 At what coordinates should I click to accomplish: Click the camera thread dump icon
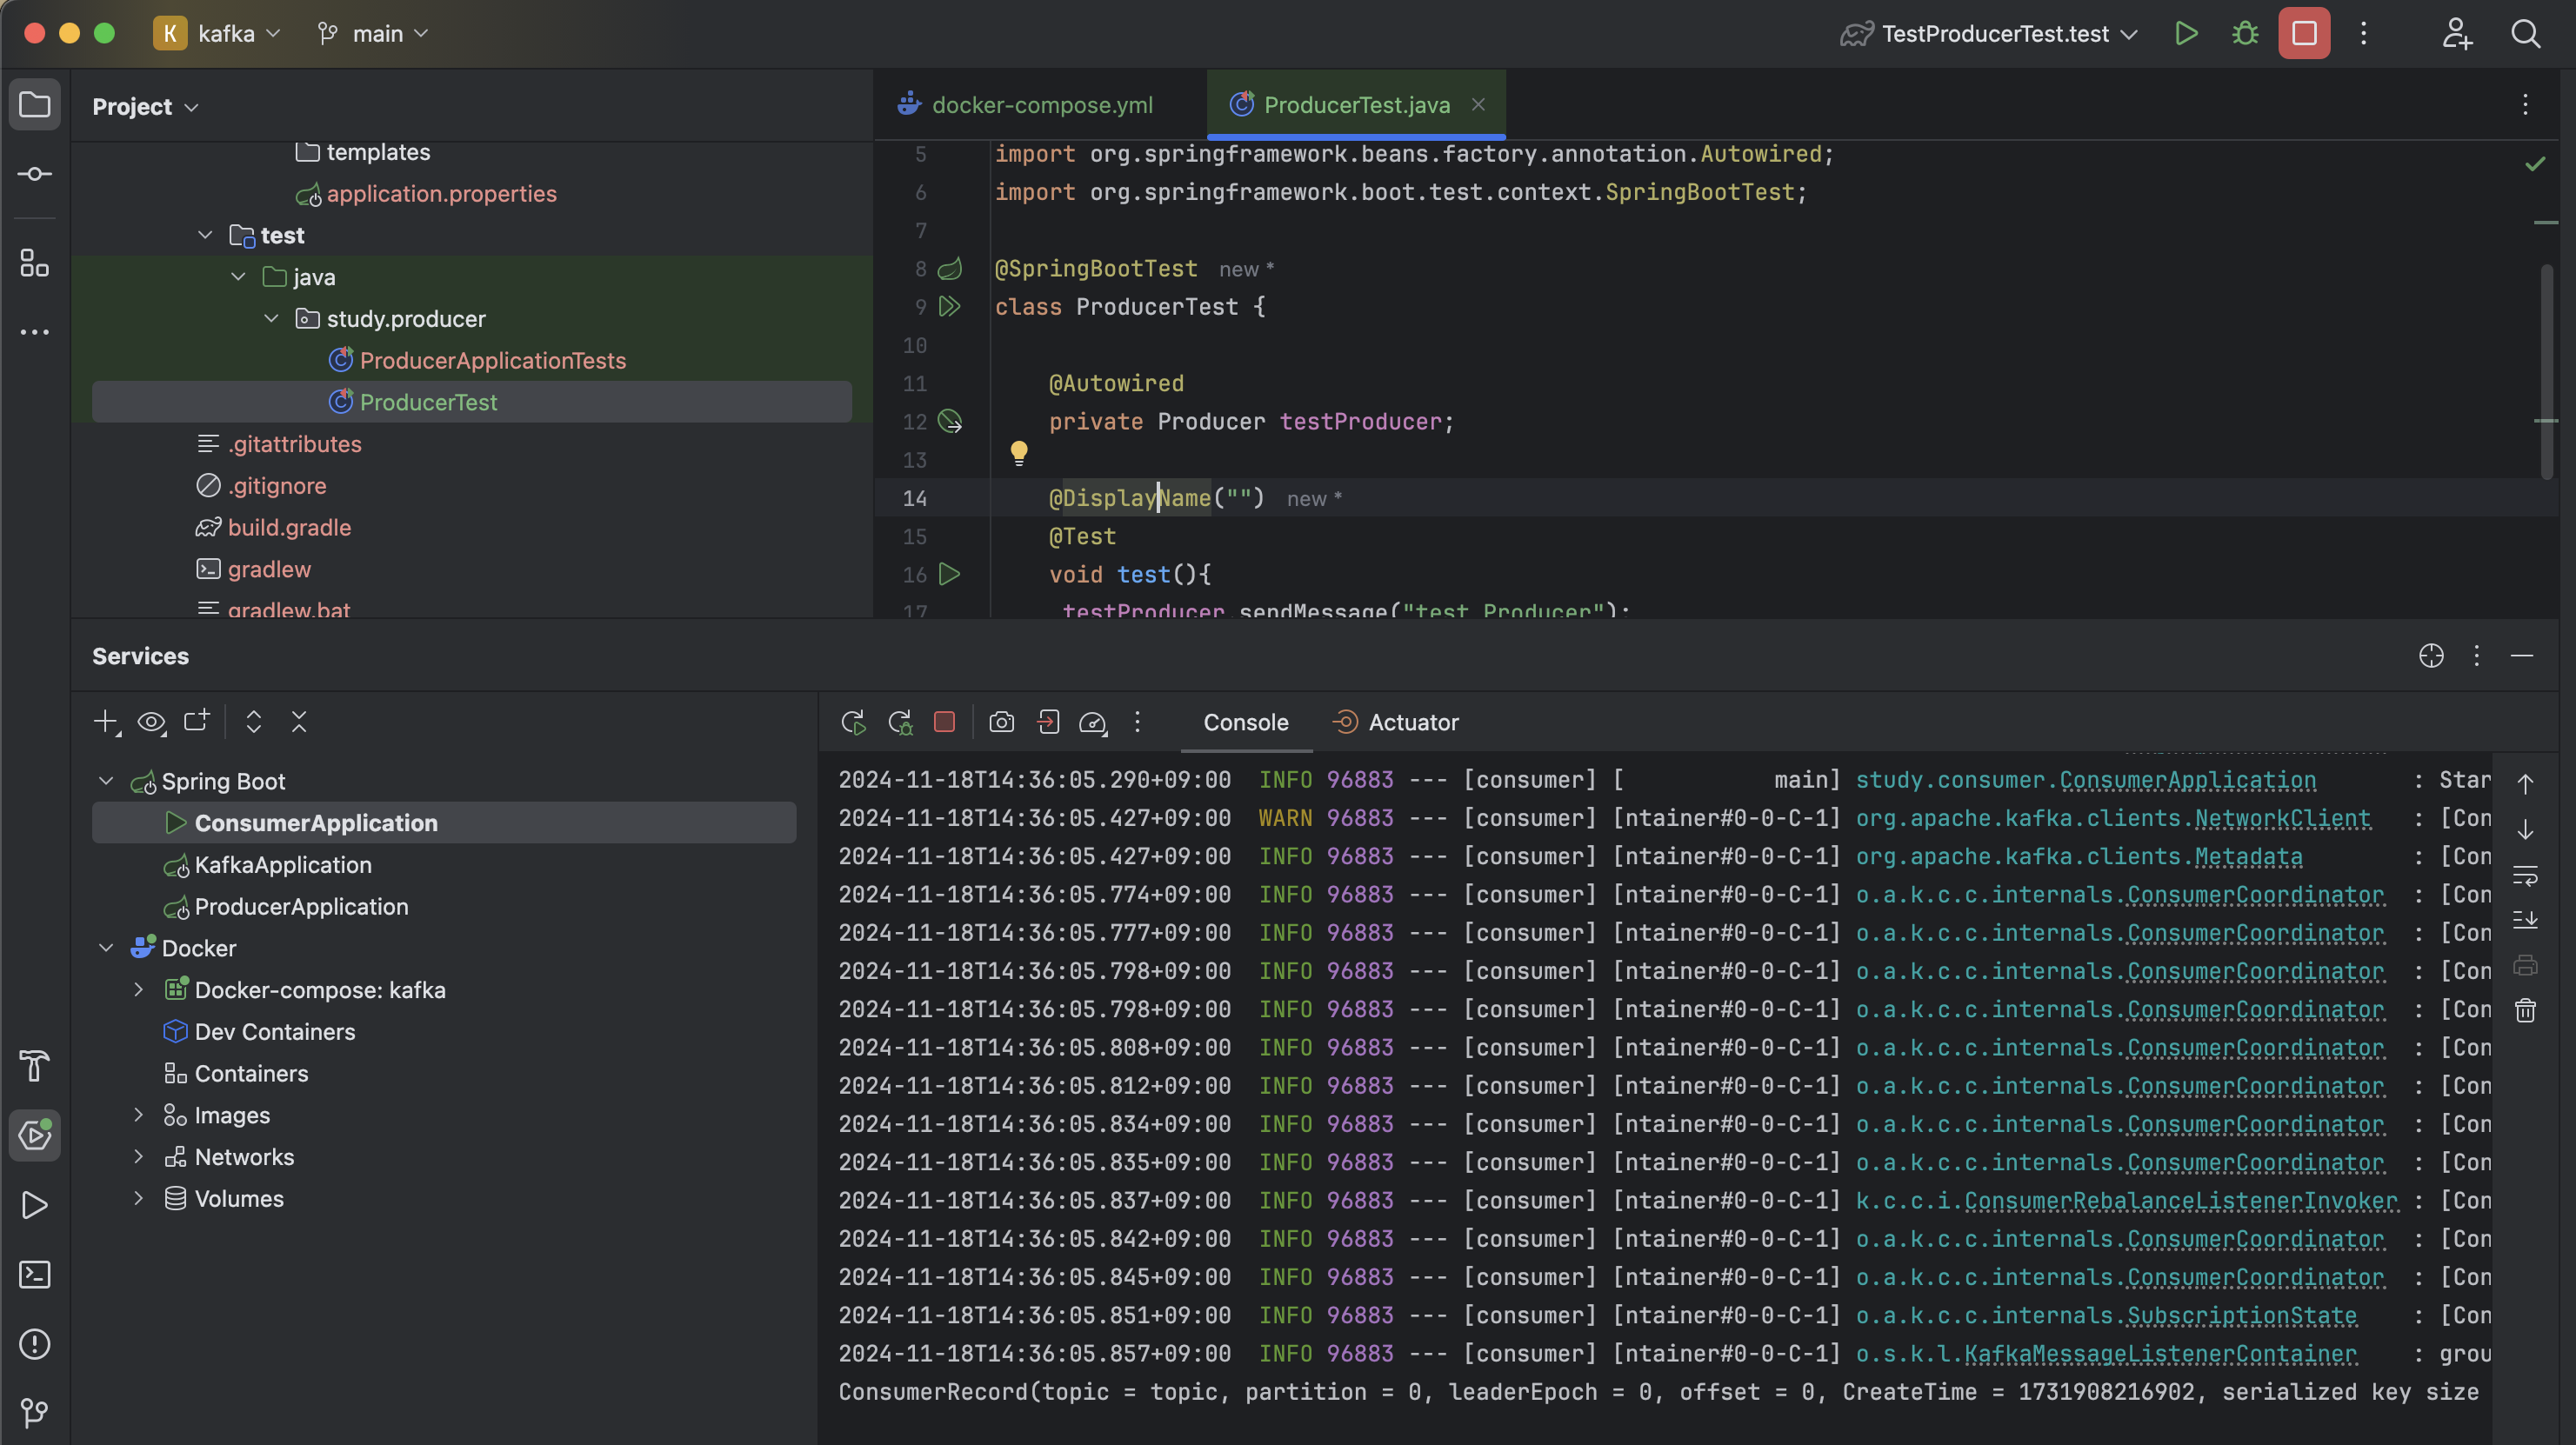point(1001,722)
